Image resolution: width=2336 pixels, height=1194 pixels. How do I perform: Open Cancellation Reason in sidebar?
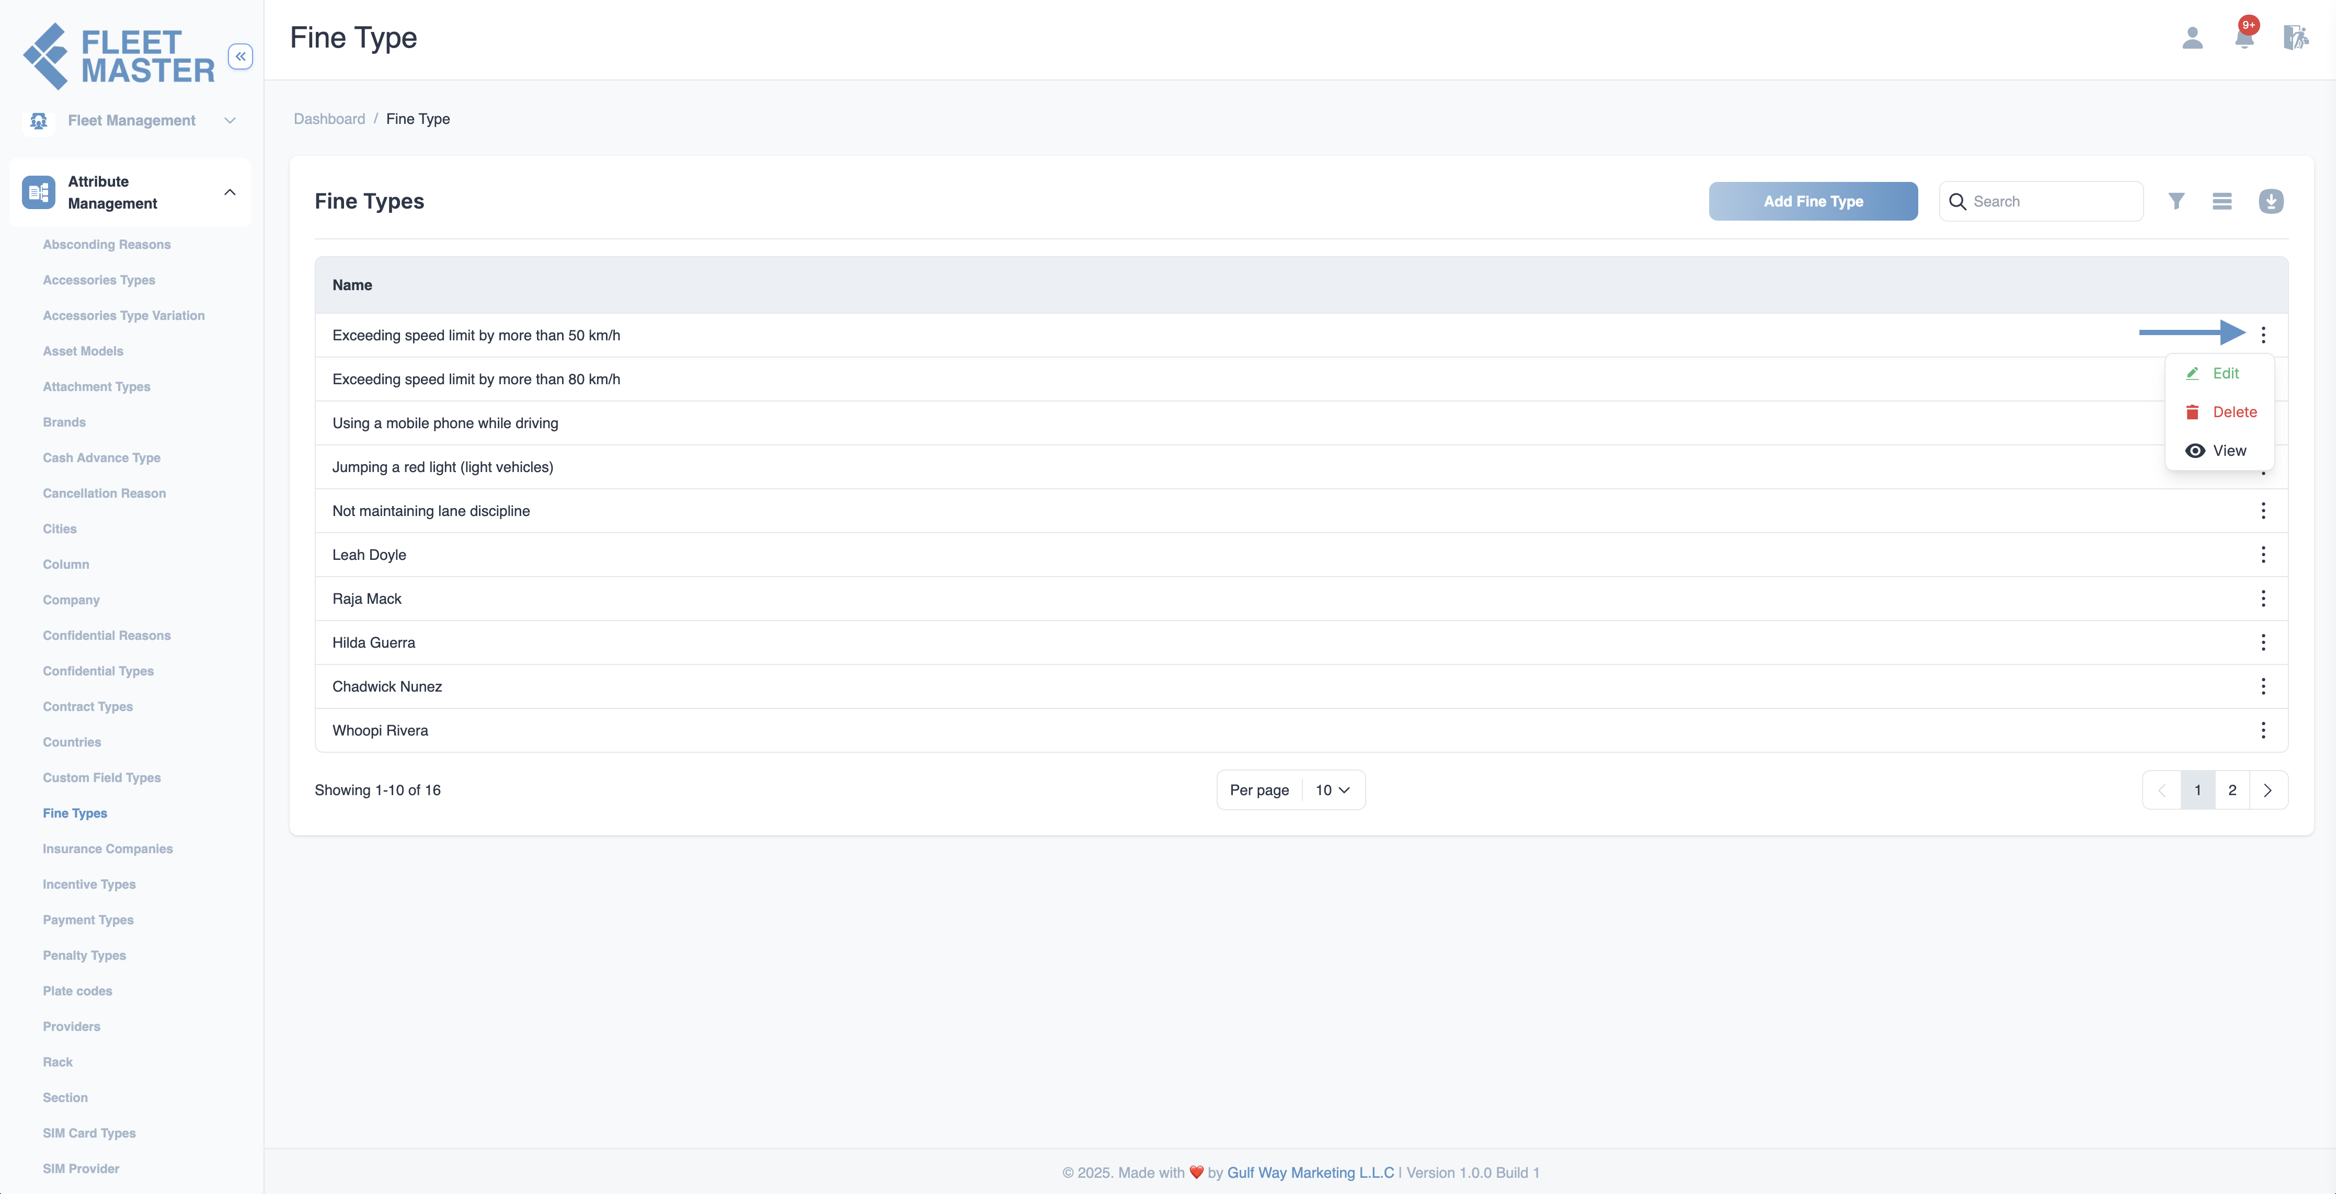click(104, 493)
